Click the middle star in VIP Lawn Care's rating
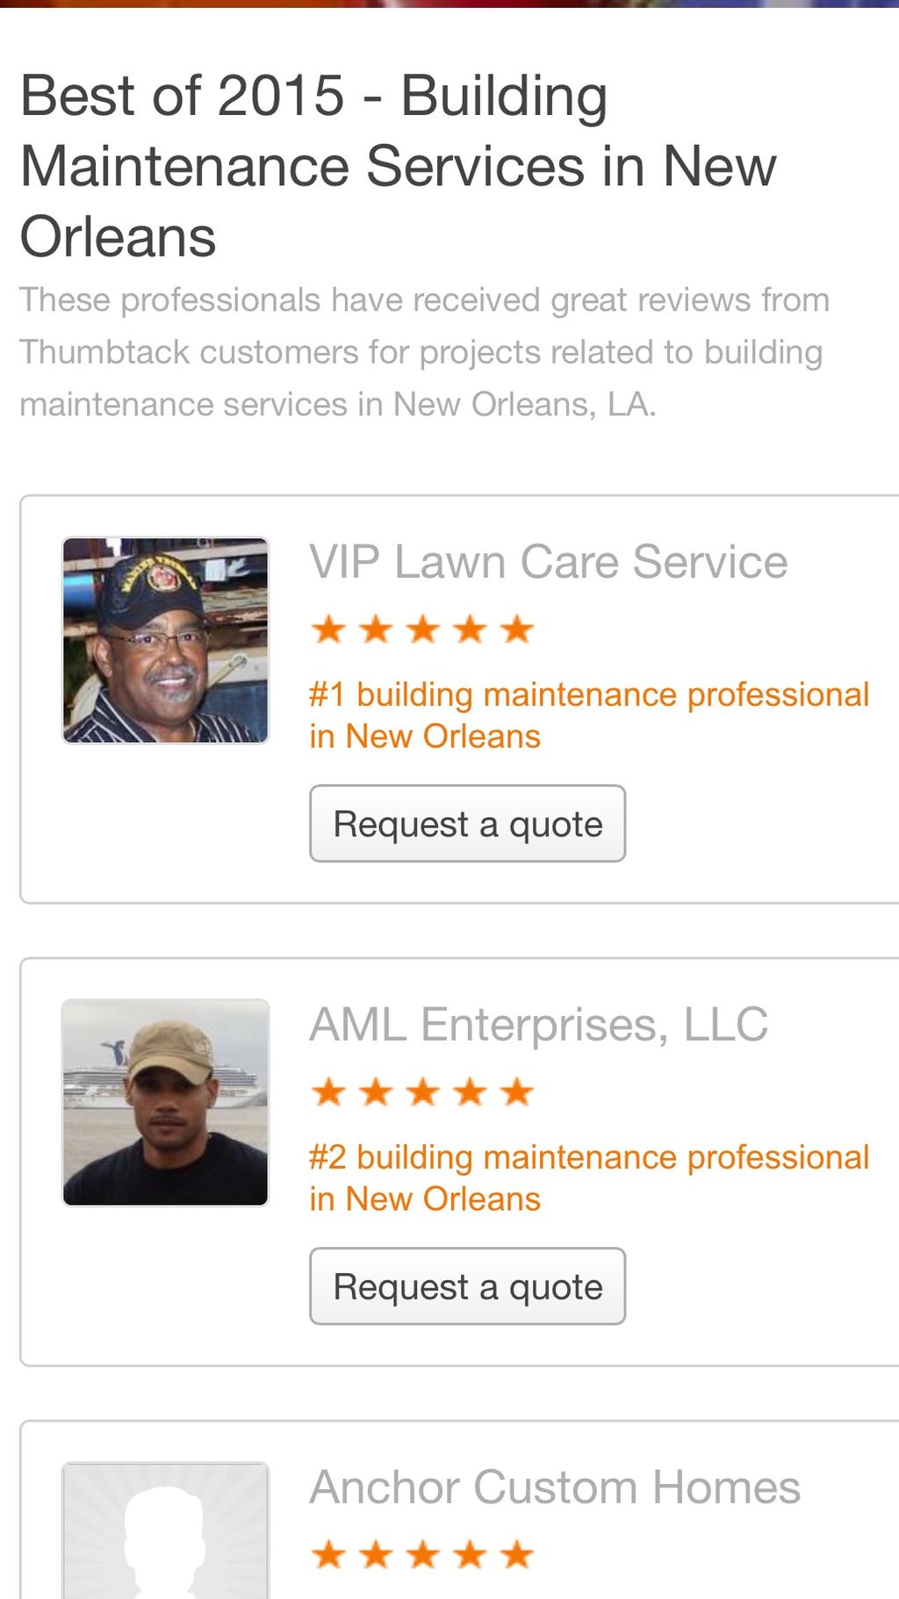Image resolution: width=899 pixels, height=1599 pixels. coord(423,630)
